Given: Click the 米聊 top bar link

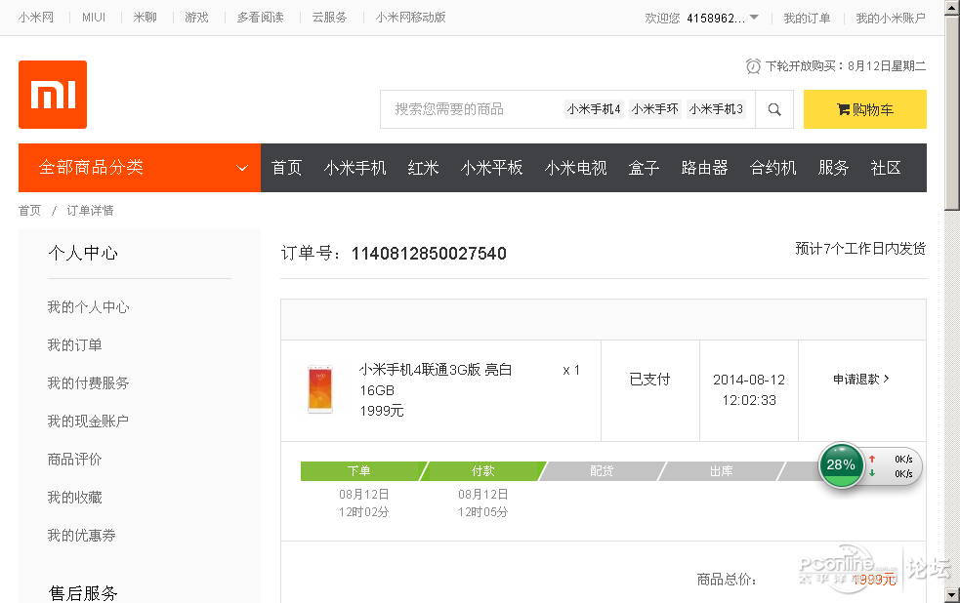Looking at the screenshot, I should point(146,18).
